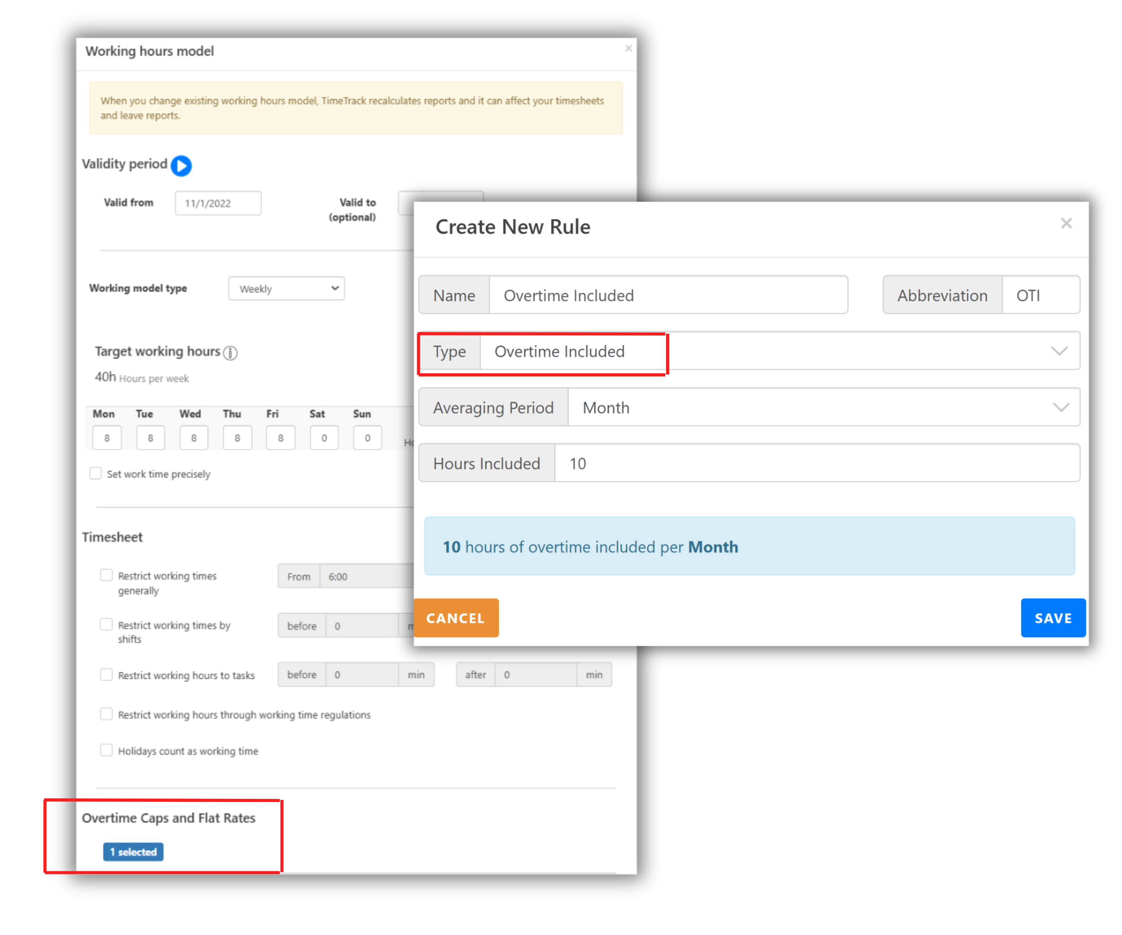Open the Working model type dropdown

coord(286,289)
